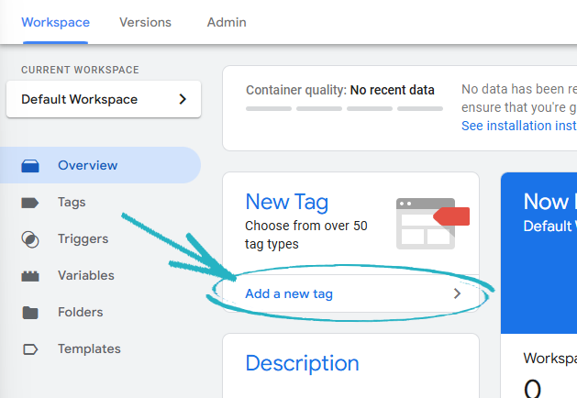Click the workspace changes count 0
The width and height of the screenshot is (577, 398).
point(532,388)
